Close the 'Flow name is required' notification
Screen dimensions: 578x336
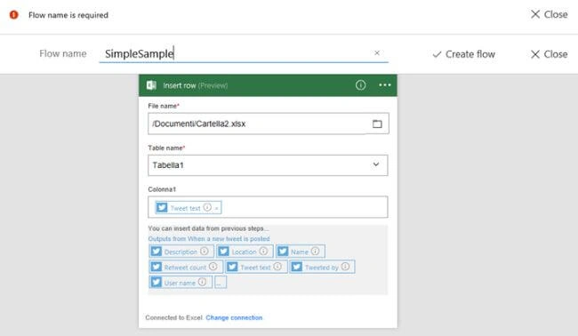point(549,14)
